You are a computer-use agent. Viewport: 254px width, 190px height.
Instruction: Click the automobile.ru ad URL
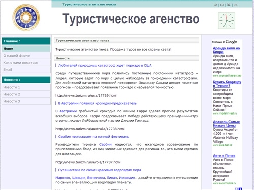(x=225, y=183)
